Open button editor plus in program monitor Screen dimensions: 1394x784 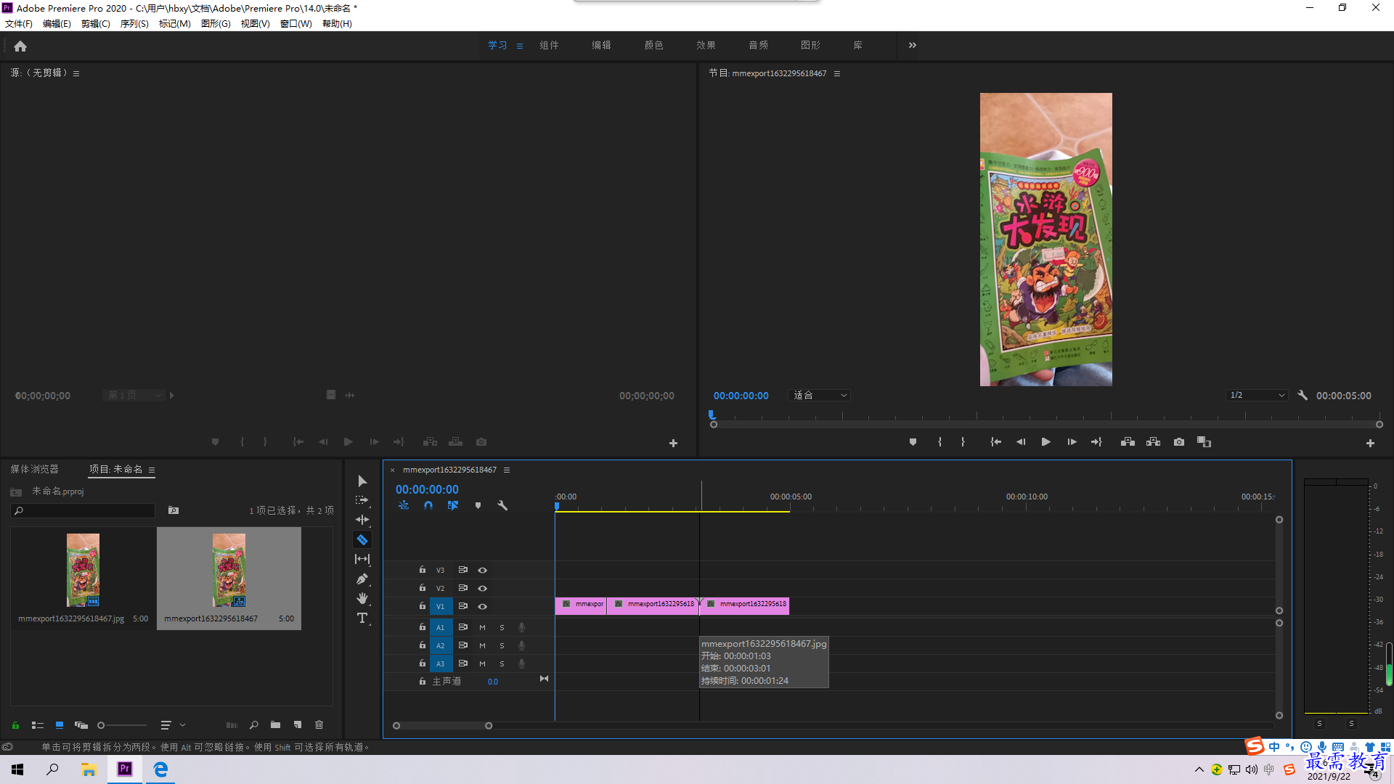1370,443
